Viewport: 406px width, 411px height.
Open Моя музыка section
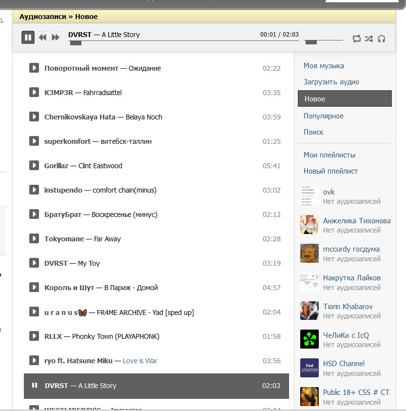coord(324,66)
